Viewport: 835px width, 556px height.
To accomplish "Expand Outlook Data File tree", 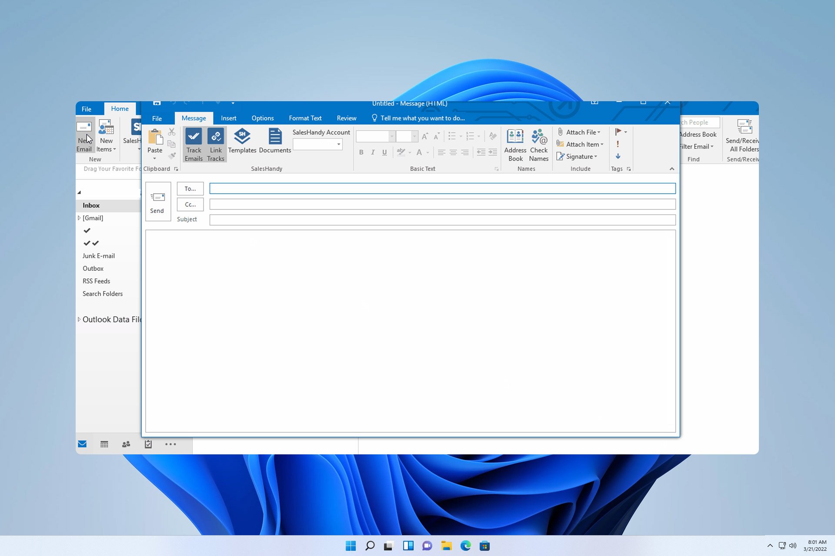I will tap(79, 319).
